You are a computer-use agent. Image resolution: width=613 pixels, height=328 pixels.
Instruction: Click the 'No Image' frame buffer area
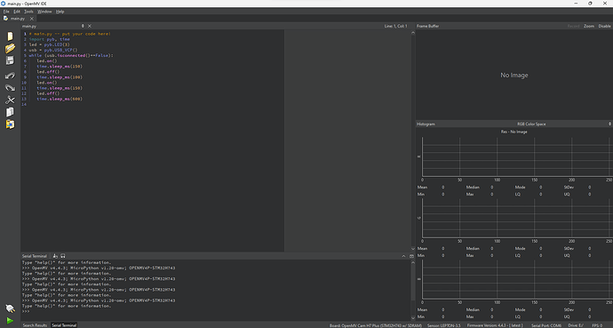(514, 75)
